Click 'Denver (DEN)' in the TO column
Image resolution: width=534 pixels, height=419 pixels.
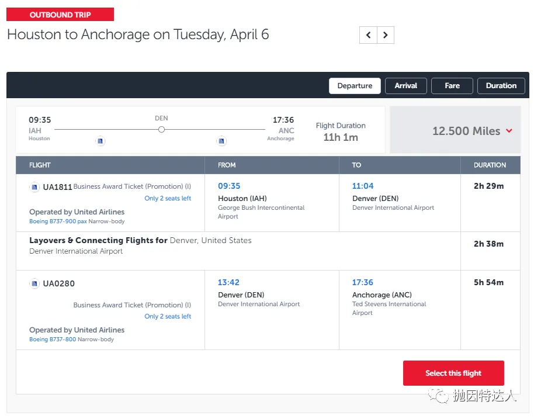tap(375, 198)
